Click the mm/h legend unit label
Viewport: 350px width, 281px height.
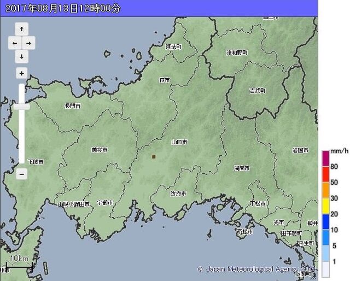point(339,151)
